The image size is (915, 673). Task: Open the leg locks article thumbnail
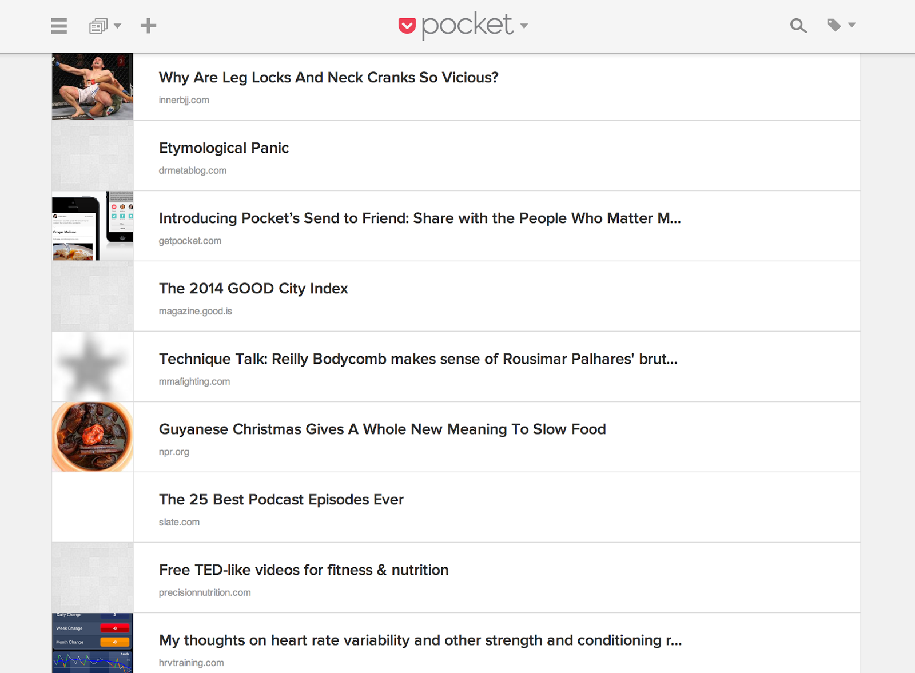pyautogui.click(x=93, y=86)
